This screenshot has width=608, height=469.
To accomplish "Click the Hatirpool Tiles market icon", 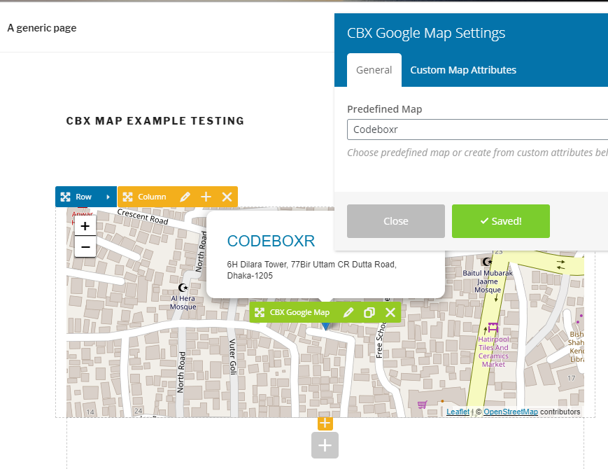I will pos(493,328).
